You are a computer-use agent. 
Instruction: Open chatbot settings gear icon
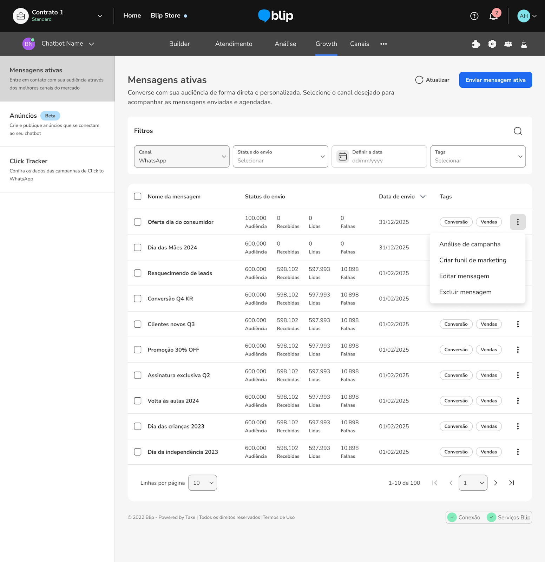click(492, 44)
